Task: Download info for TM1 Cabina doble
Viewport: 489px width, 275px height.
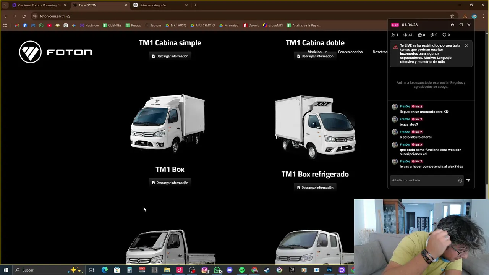Action: (x=315, y=56)
